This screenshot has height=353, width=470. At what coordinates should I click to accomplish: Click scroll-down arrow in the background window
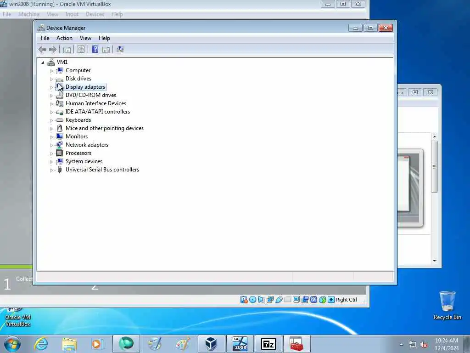[x=435, y=261]
